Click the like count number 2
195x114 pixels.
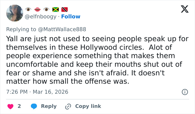coord(19,106)
